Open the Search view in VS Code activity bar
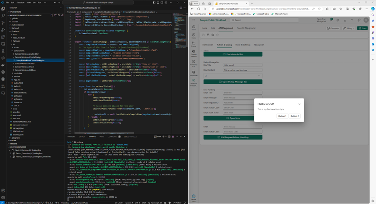Screen dimensions: 376x204 (3, 15)
